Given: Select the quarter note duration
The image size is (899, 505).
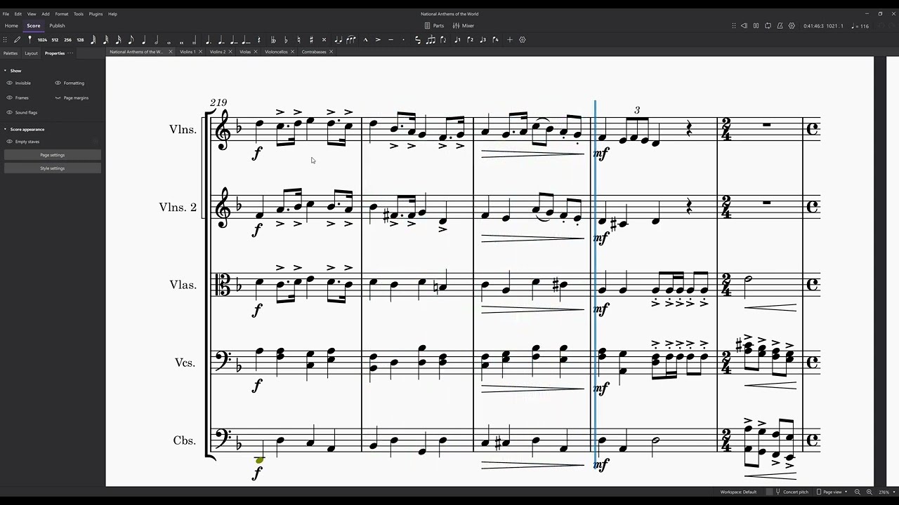Looking at the screenshot, I should coord(143,40).
